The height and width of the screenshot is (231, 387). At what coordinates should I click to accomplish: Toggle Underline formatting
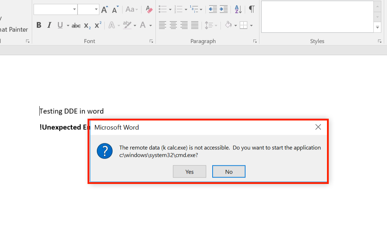60,25
